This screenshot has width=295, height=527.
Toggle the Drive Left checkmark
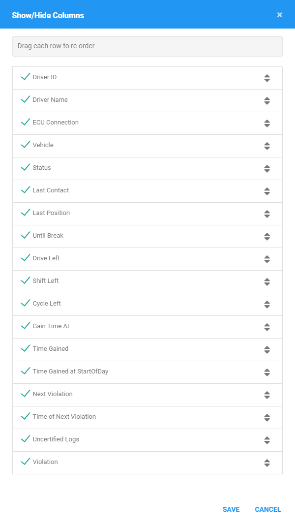pyautogui.click(x=26, y=258)
